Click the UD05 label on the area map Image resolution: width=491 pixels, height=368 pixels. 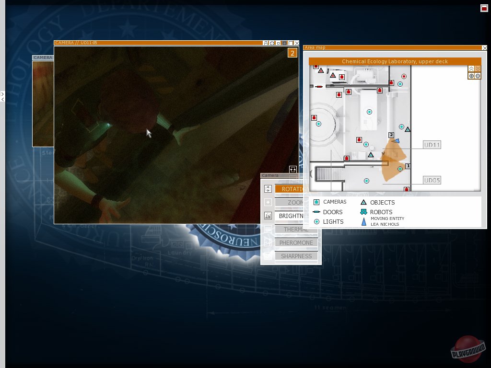tap(432, 180)
